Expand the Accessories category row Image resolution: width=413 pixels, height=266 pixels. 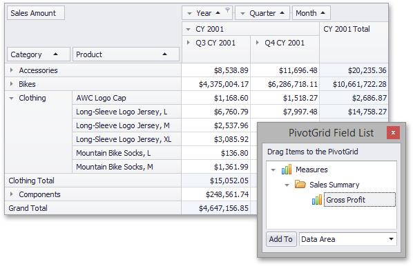click(x=11, y=70)
